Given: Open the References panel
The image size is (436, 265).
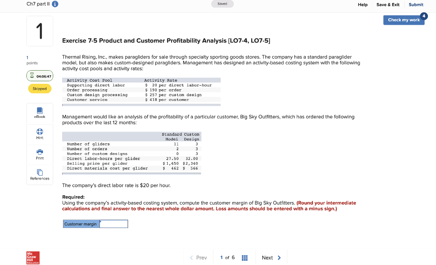Looking at the screenshot, I should coord(40,174).
